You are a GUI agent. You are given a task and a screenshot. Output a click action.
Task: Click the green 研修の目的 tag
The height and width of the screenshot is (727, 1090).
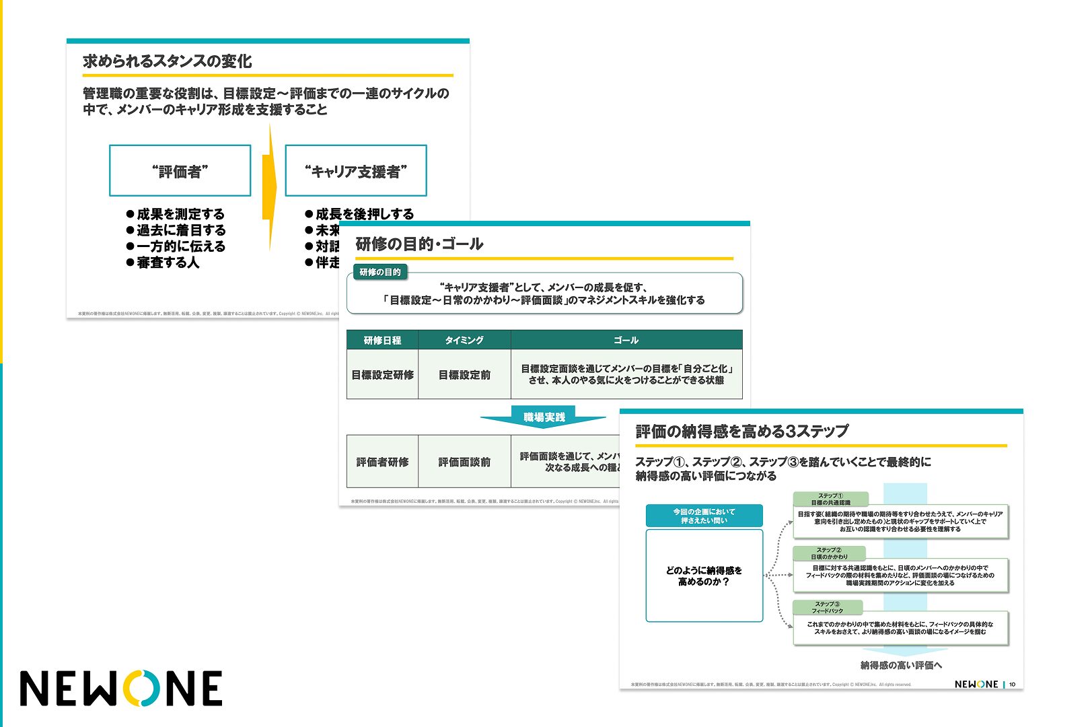click(x=380, y=272)
